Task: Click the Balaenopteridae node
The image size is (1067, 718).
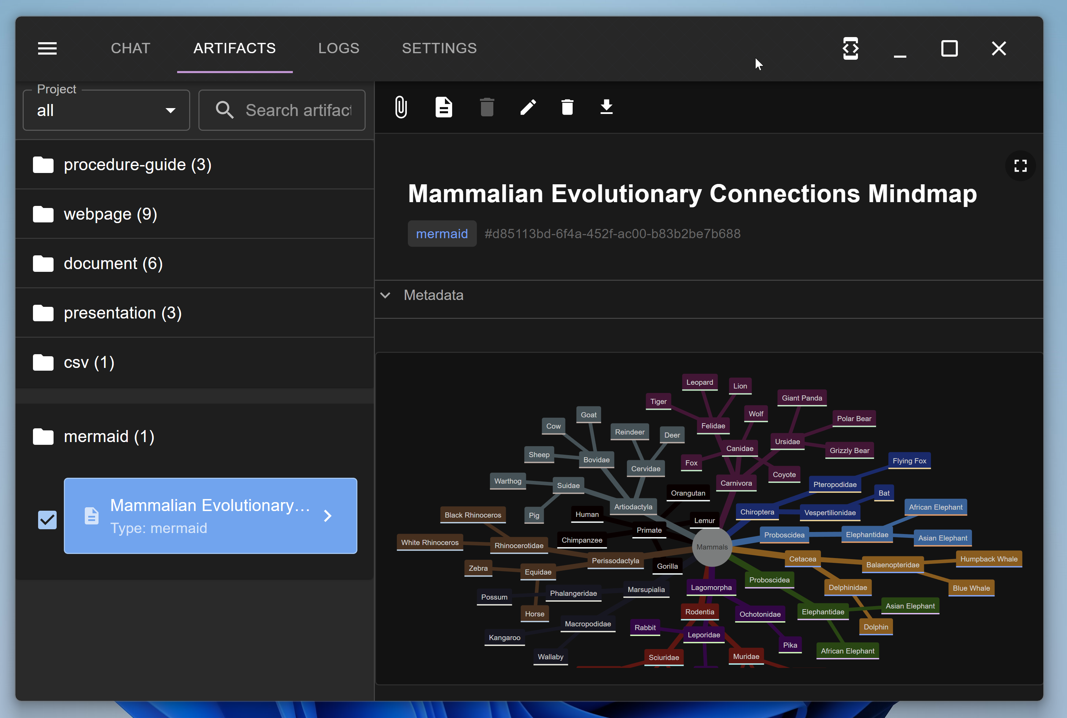Action: (893, 565)
